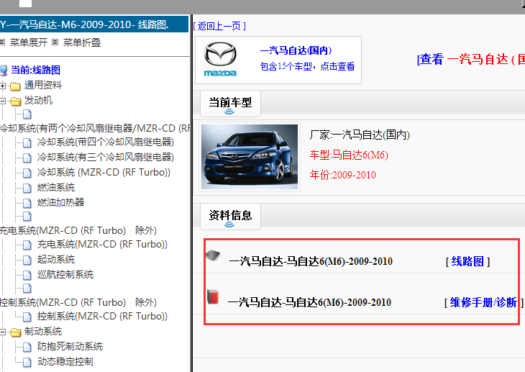
Task: Click the page icon beside 燃油系统
Action: pos(27,188)
